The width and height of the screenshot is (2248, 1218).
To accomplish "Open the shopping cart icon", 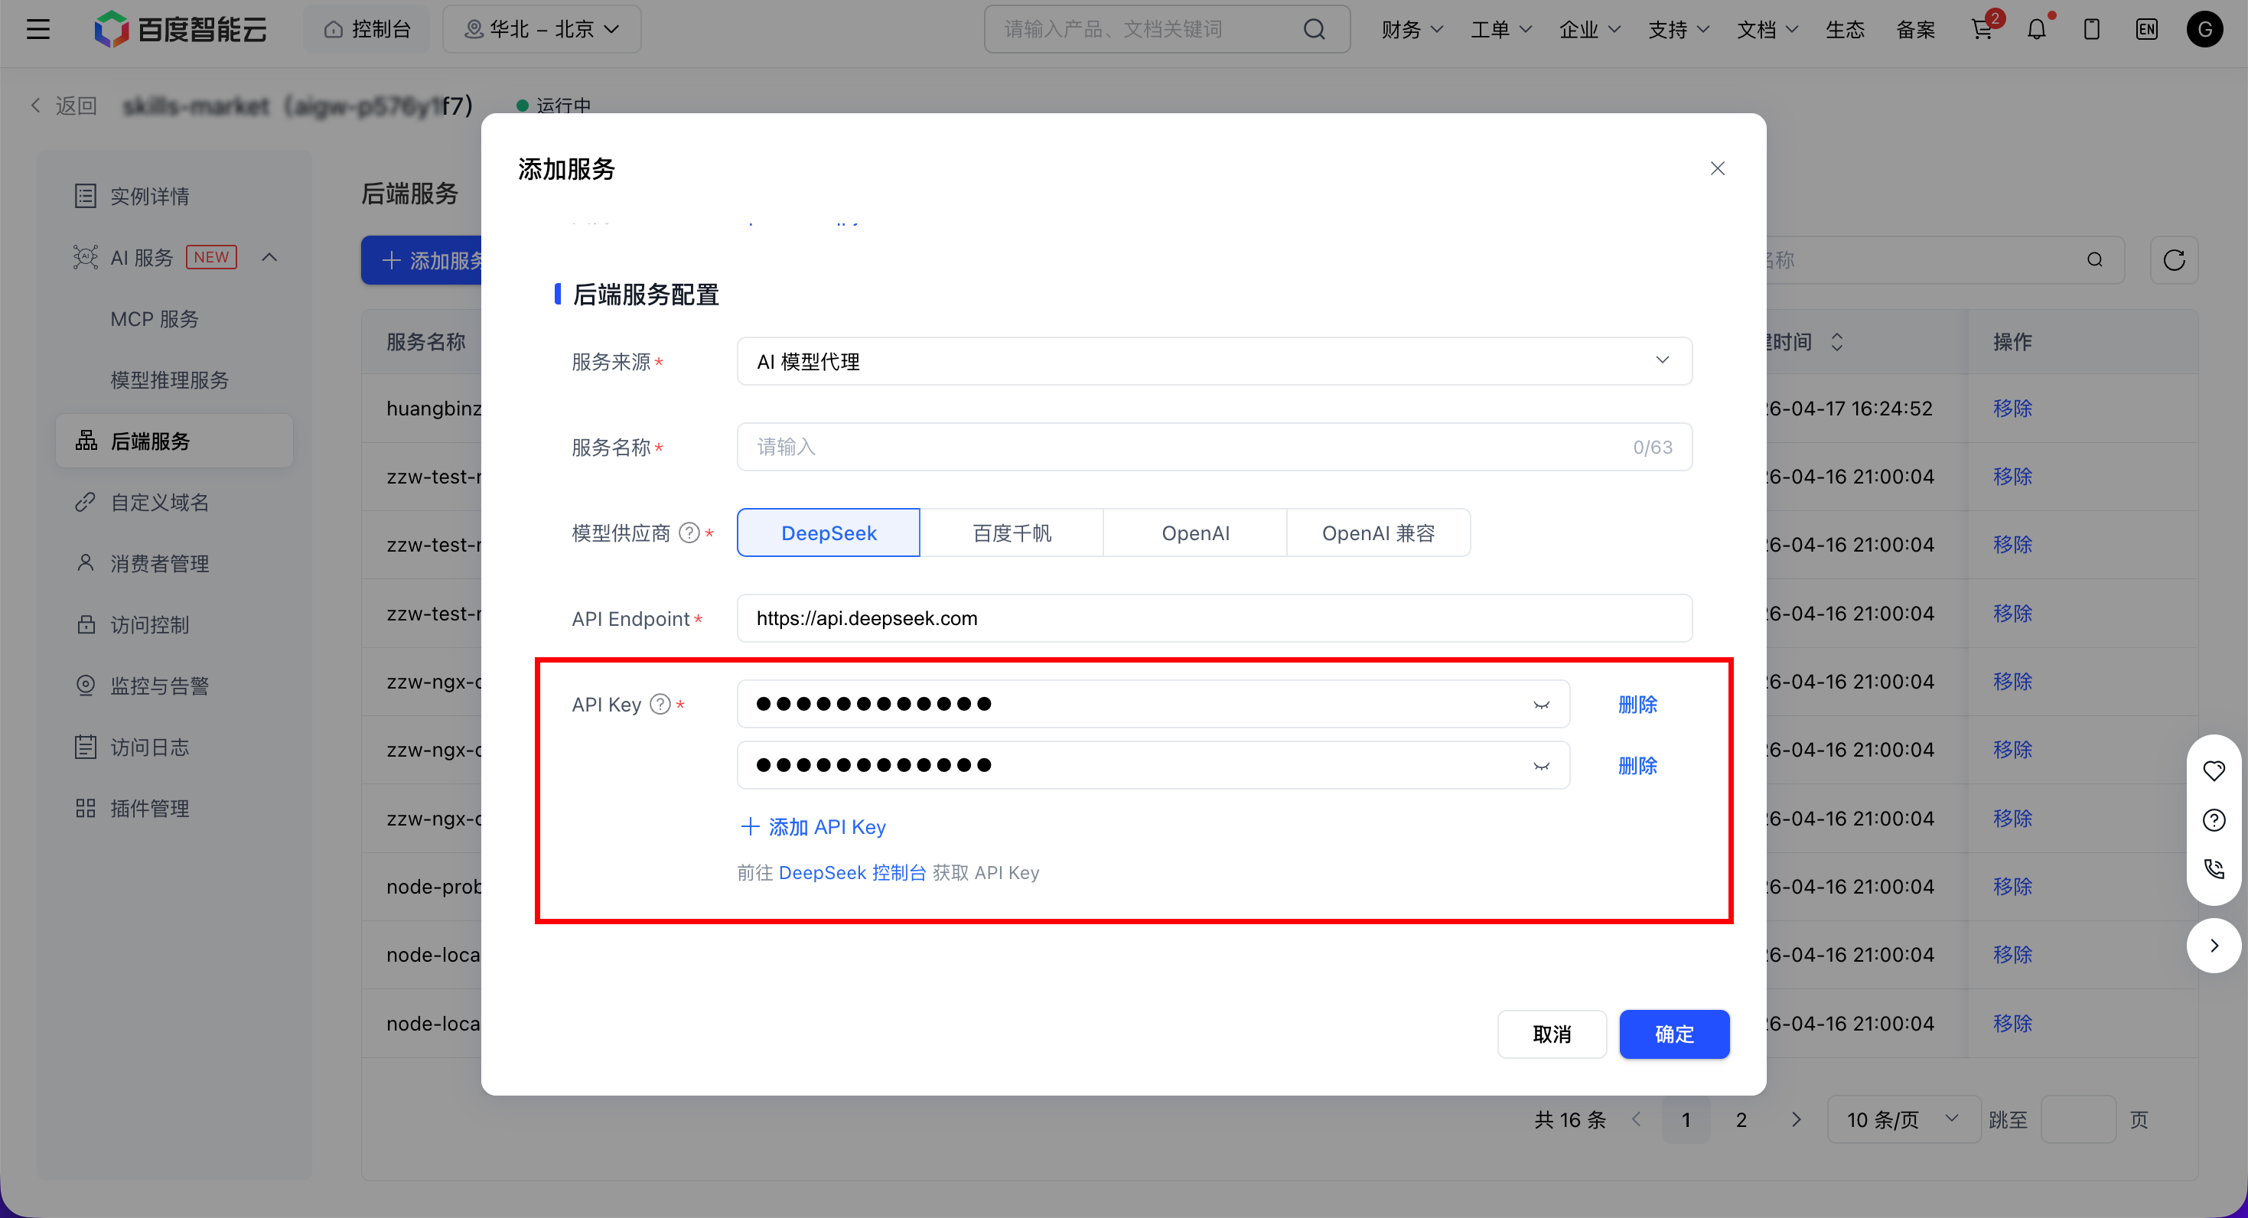I will click(1982, 30).
